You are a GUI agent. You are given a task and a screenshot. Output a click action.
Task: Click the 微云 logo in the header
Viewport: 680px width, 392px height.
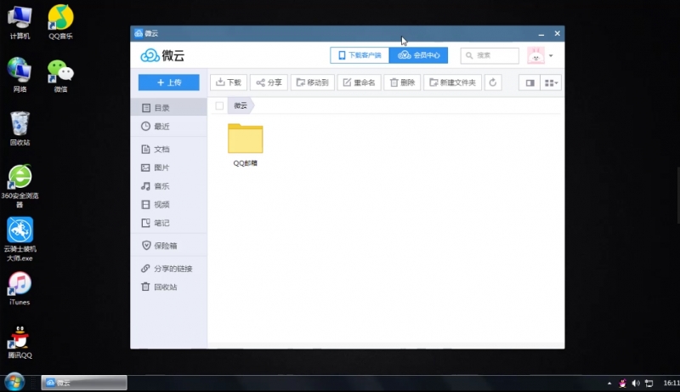tap(162, 55)
